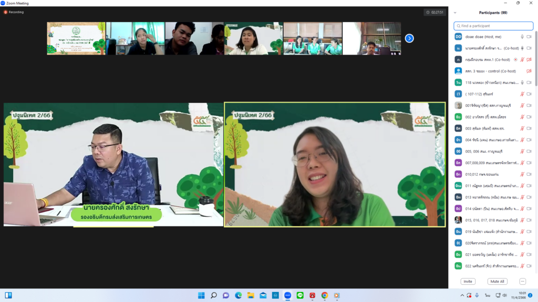The image size is (538, 302).
Task: Select participant 011 in the list
Action: tap(489, 186)
